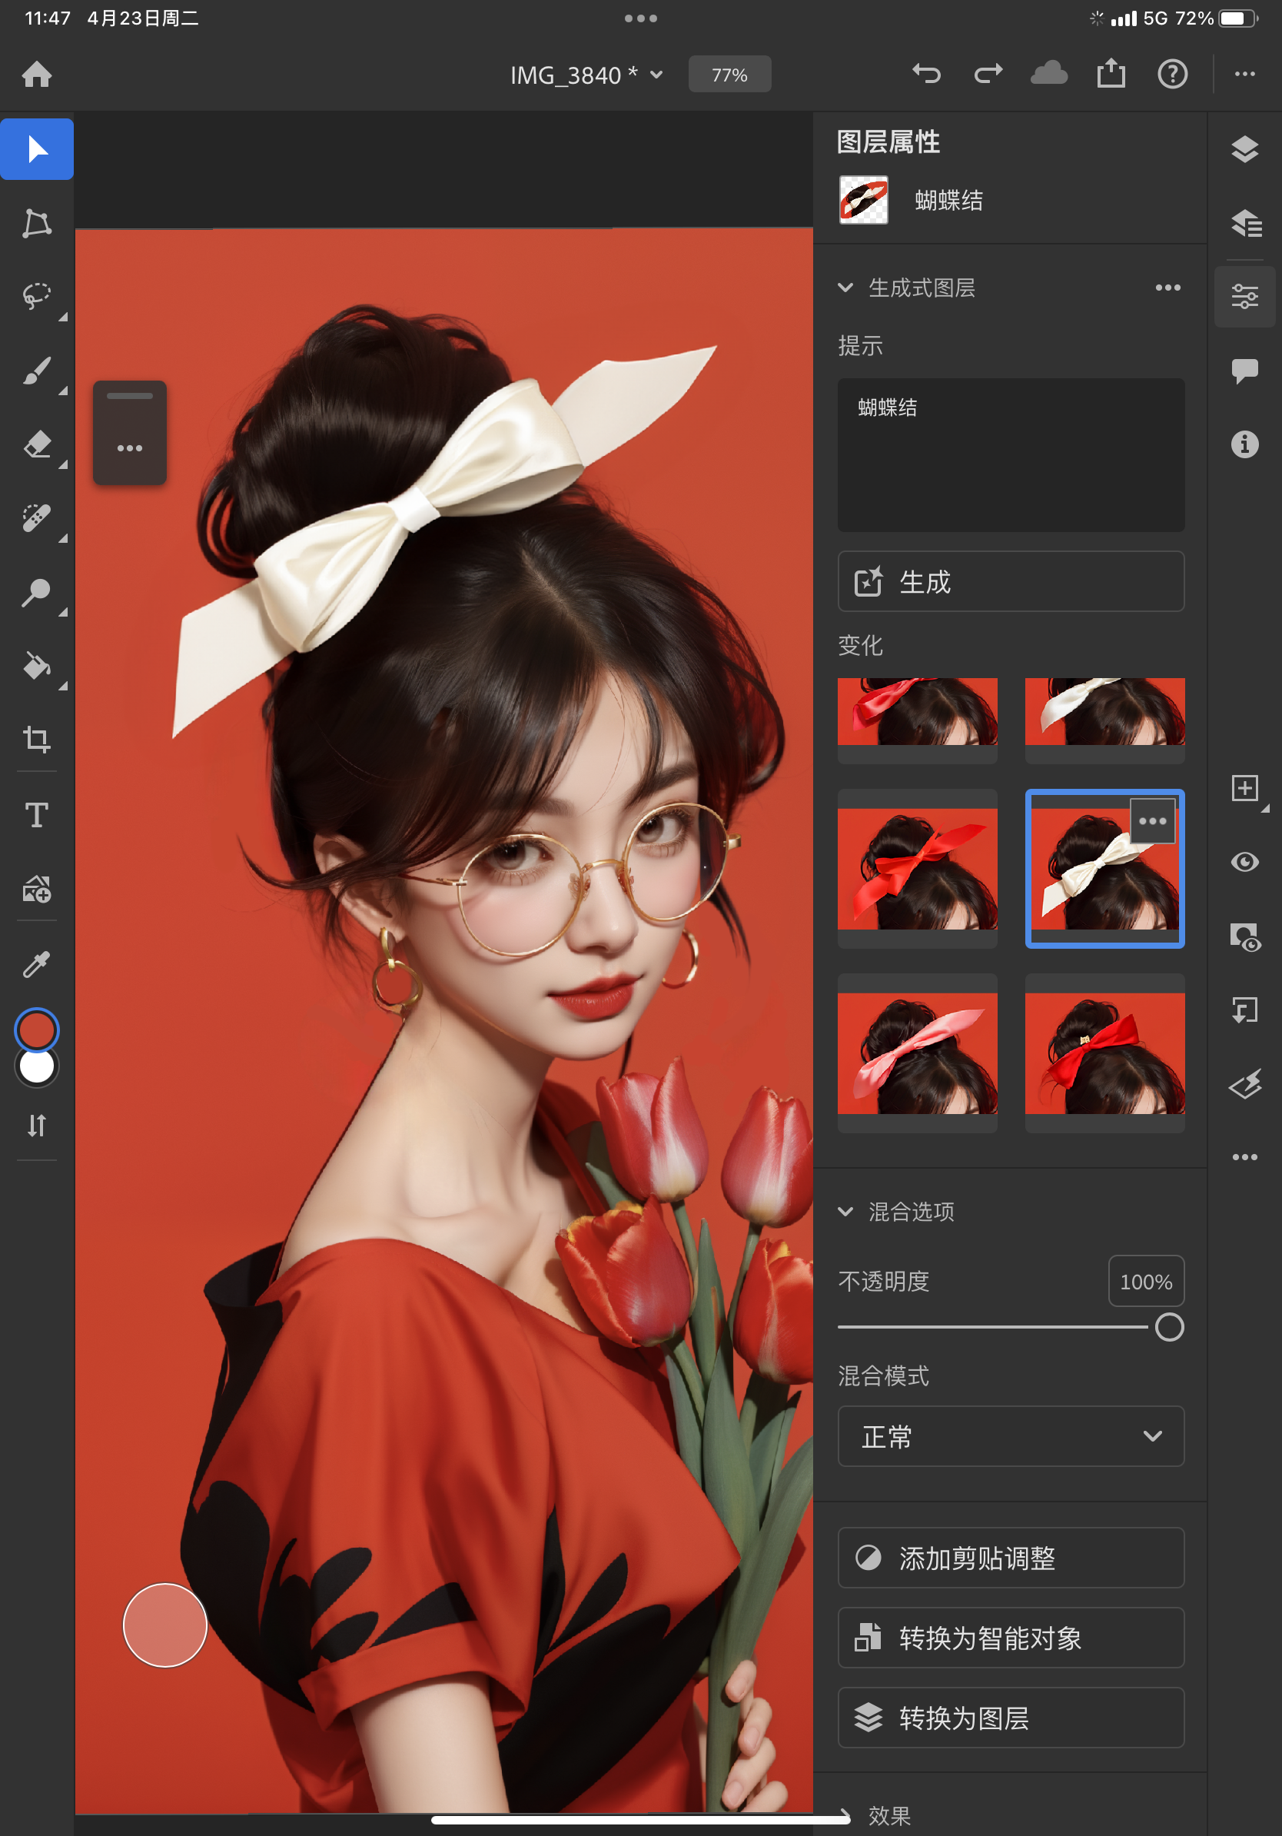Image resolution: width=1282 pixels, height=1836 pixels.
Task: Select the pink bow variation thumbnail
Action: point(917,1053)
